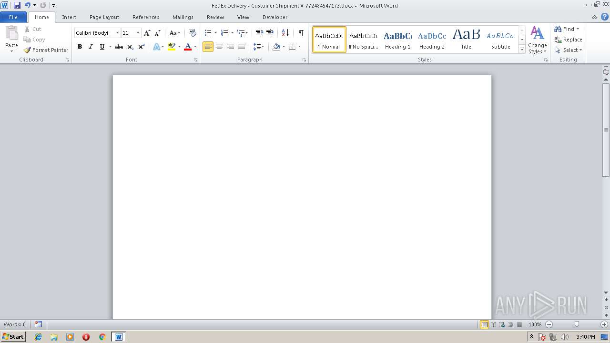Switch to the Insert tab
Screen dimensions: 610x343
[x=69, y=17]
